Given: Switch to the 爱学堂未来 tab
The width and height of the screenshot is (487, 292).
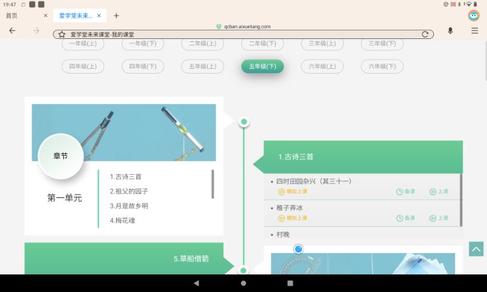Looking at the screenshot, I should pos(75,16).
